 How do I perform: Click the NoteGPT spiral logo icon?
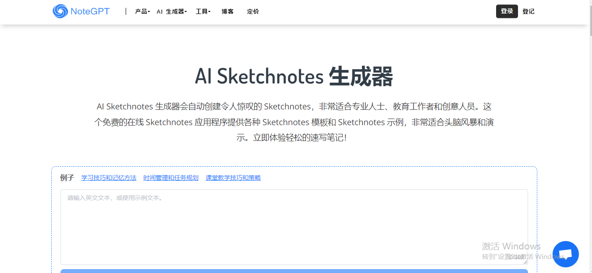[x=60, y=11]
